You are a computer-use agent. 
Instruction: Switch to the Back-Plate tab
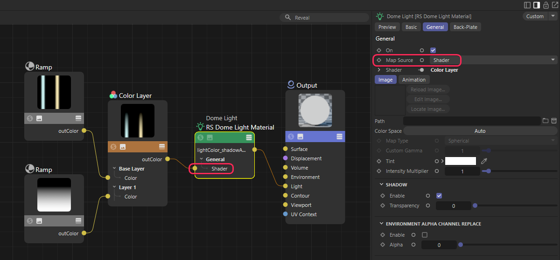tap(465, 27)
